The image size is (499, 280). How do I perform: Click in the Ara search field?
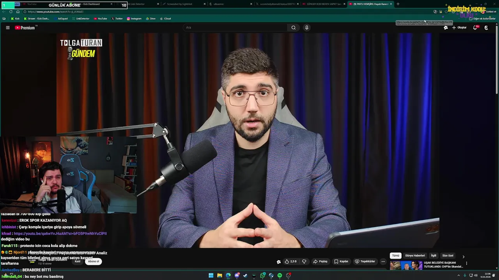235,28
